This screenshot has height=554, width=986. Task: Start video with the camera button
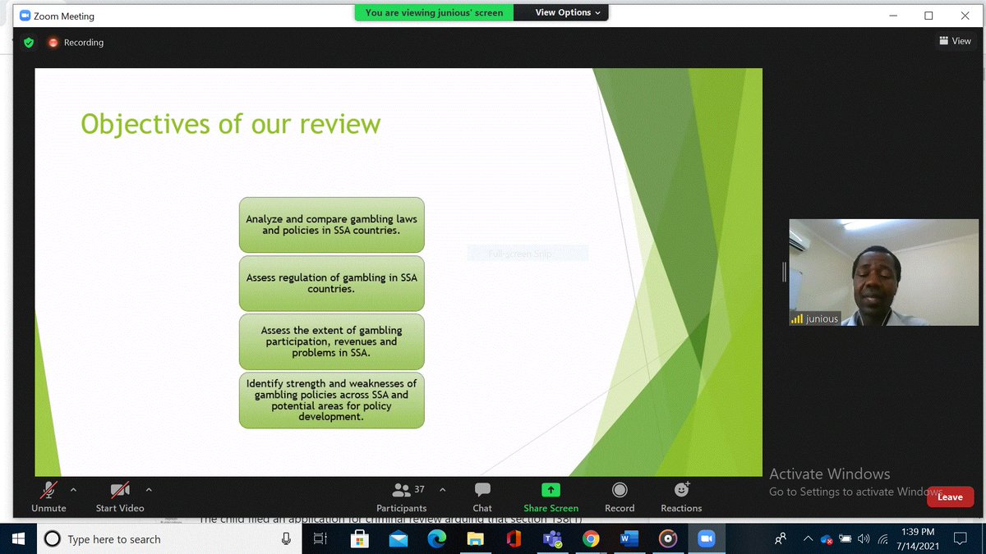(120, 497)
